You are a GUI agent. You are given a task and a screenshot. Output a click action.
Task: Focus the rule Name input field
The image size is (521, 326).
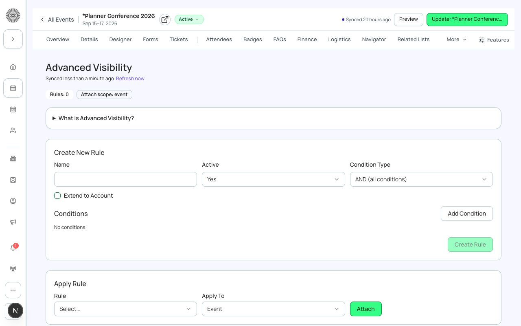125,179
